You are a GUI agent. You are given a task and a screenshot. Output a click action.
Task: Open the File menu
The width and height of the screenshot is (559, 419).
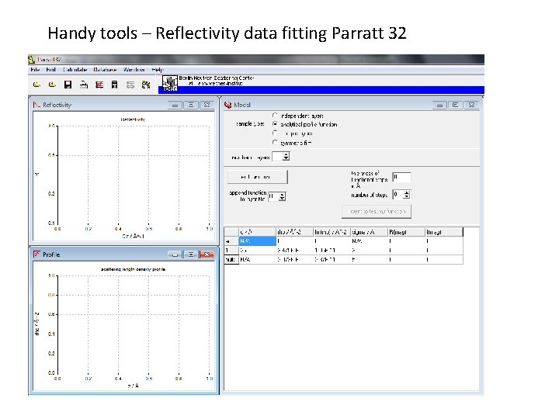click(35, 70)
